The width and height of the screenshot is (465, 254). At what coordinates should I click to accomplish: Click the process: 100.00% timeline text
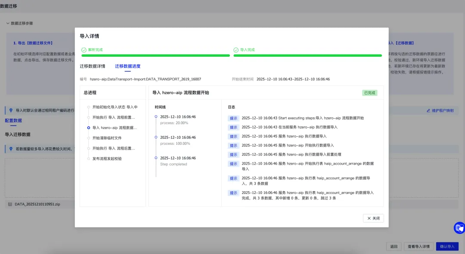tap(175, 144)
